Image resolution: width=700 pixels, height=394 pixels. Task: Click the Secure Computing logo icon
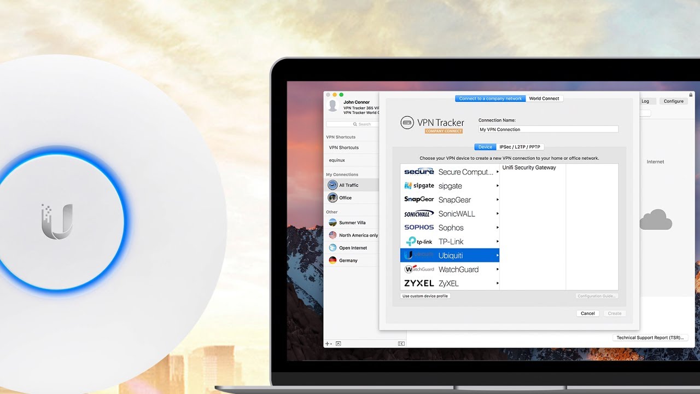419,172
